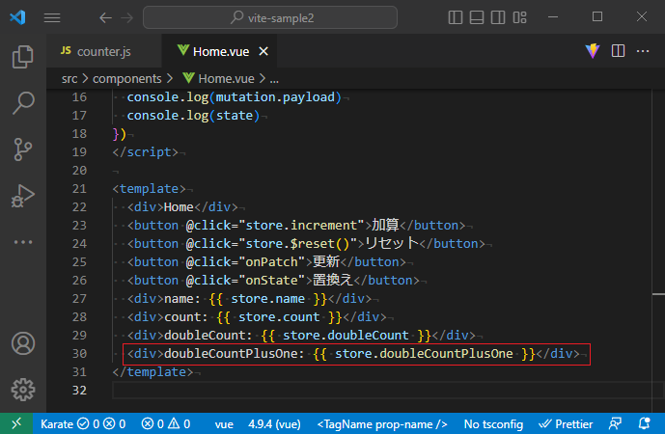Open the remote window indicator in status bar
The height and width of the screenshot is (434, 665).
click(16, 423)
